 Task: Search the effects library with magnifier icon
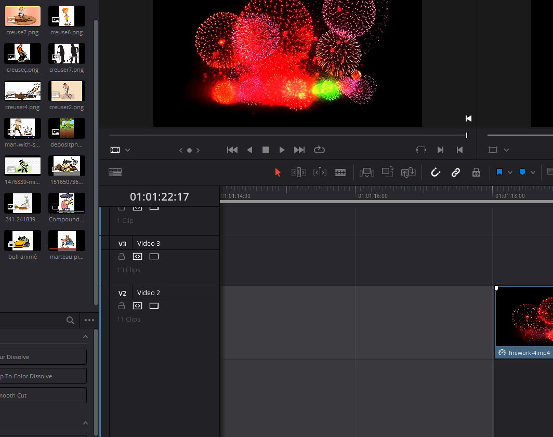click(x=70, y=320)
